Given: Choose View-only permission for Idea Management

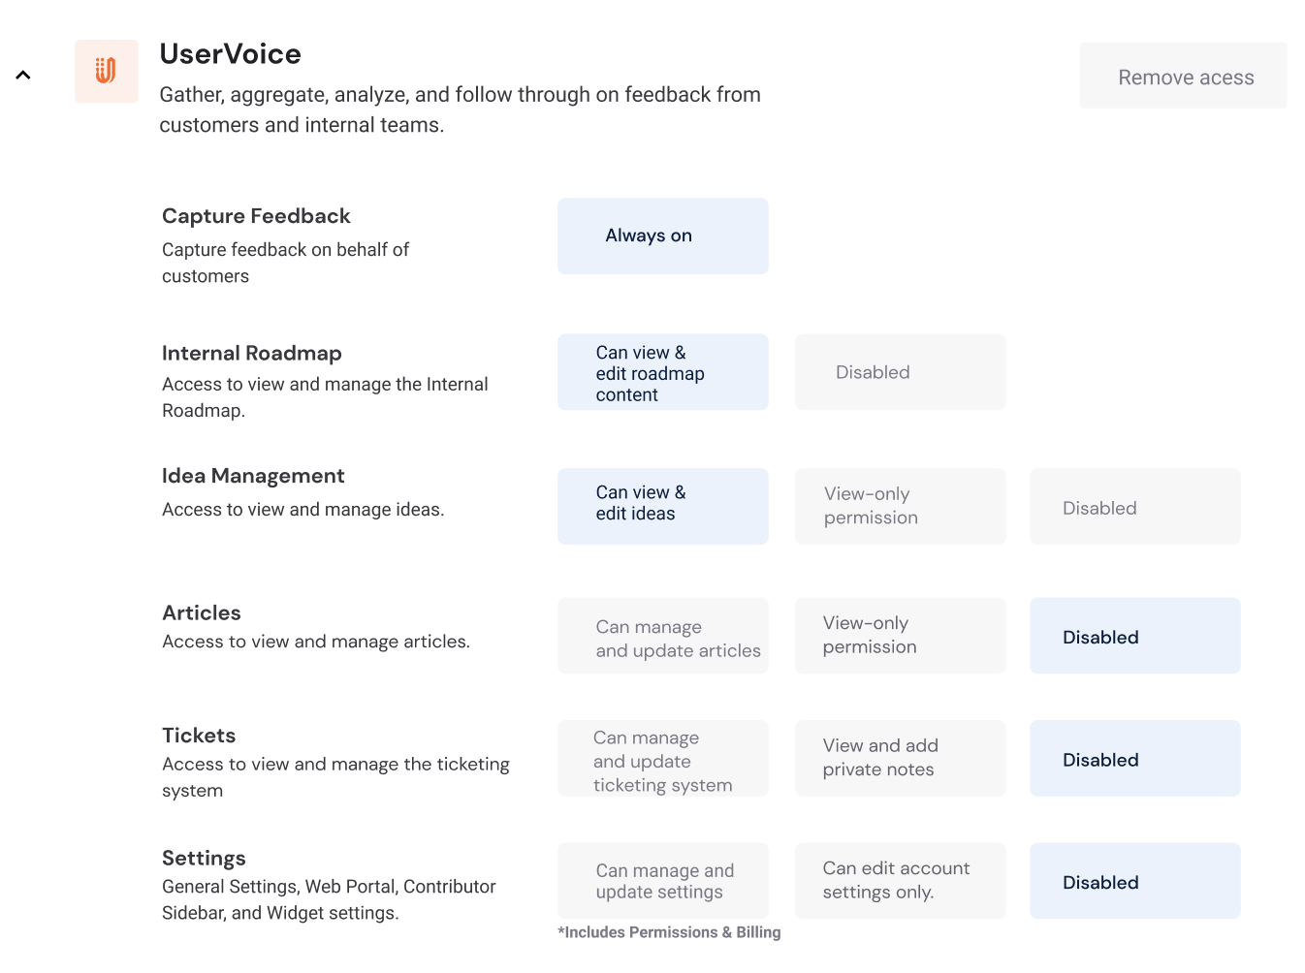Looking at the screenshot, I should click(901, 507).
